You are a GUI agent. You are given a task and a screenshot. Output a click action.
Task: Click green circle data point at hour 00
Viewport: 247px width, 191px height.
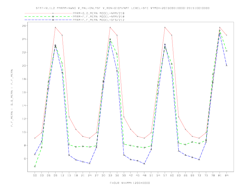coord(35,167)
